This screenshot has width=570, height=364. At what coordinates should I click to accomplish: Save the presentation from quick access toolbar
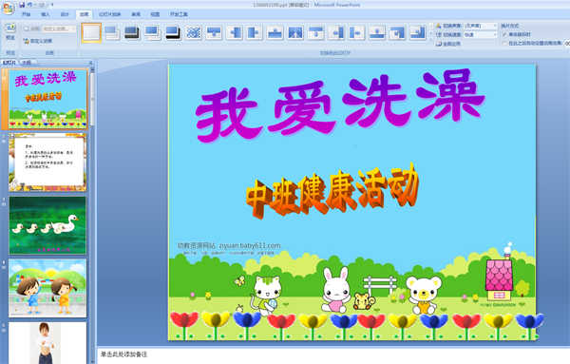(22, 5)
